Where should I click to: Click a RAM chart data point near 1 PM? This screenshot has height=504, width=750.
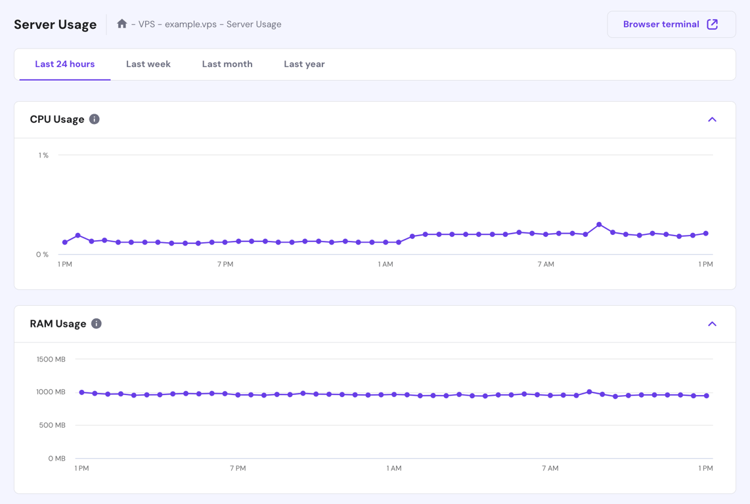pyautogui.click(x=81, y=392)
